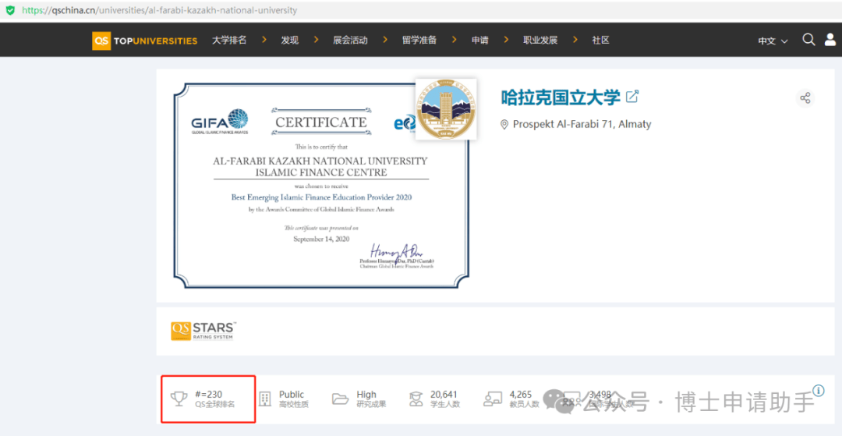Open the 哈拉克国立大学 title link

point(561,97)
